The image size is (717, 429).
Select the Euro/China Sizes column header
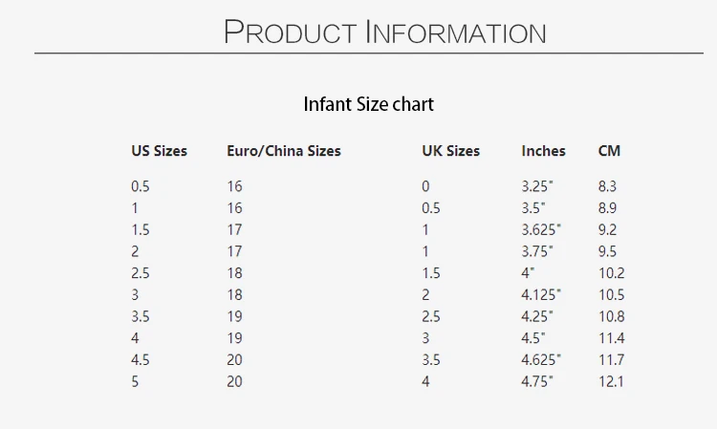[283, 151]
